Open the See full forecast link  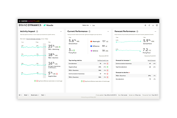point(152,60)
